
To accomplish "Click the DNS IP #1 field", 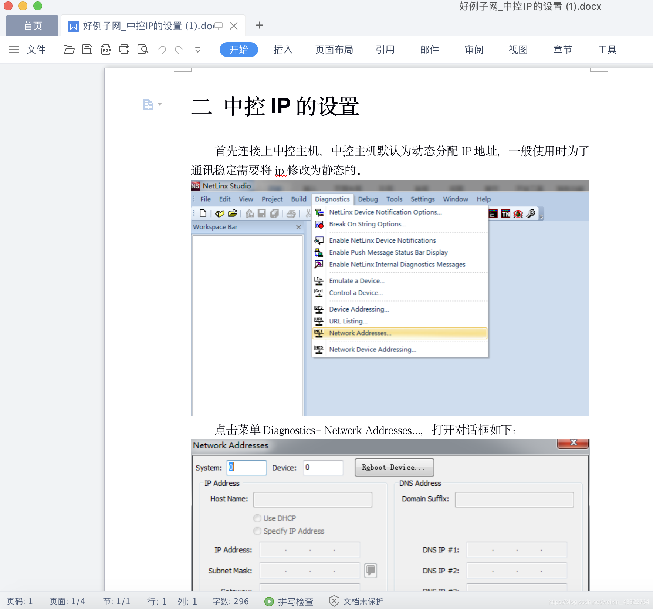I will [x=517, y=550].
